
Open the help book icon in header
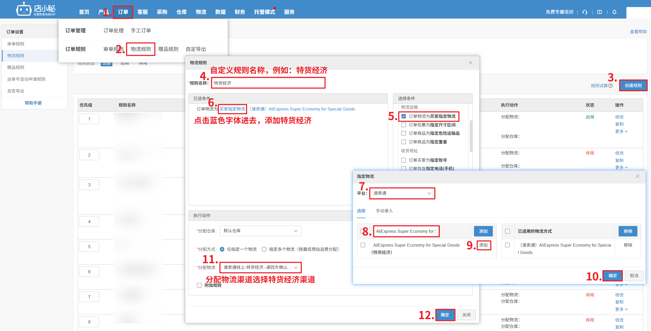pos(599,12)
